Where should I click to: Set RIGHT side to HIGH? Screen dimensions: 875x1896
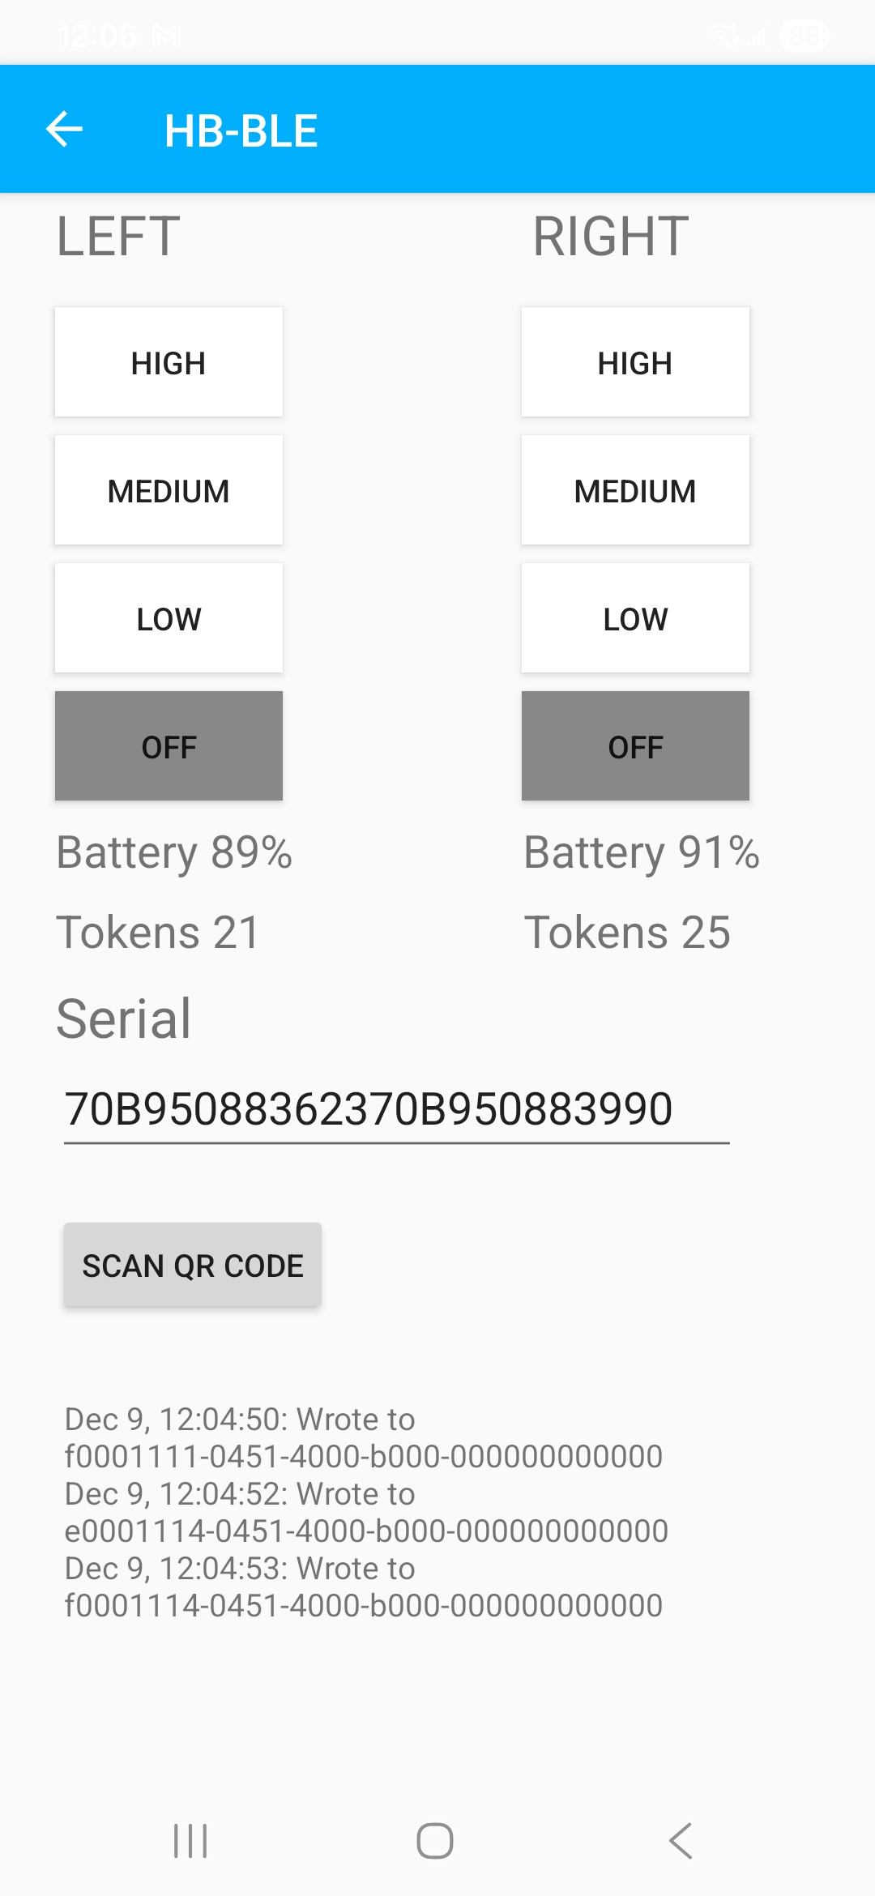635,362
